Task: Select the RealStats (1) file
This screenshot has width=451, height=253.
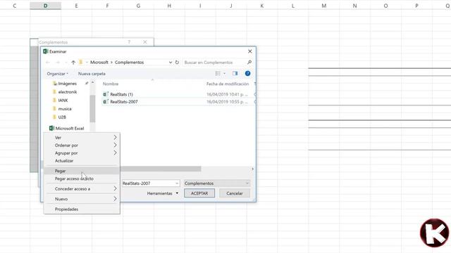Action: pos(121,94)
